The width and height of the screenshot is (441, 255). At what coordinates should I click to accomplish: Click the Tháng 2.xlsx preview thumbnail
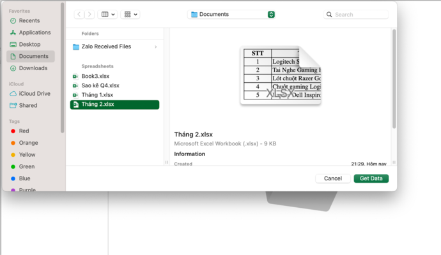coord(281,76)
